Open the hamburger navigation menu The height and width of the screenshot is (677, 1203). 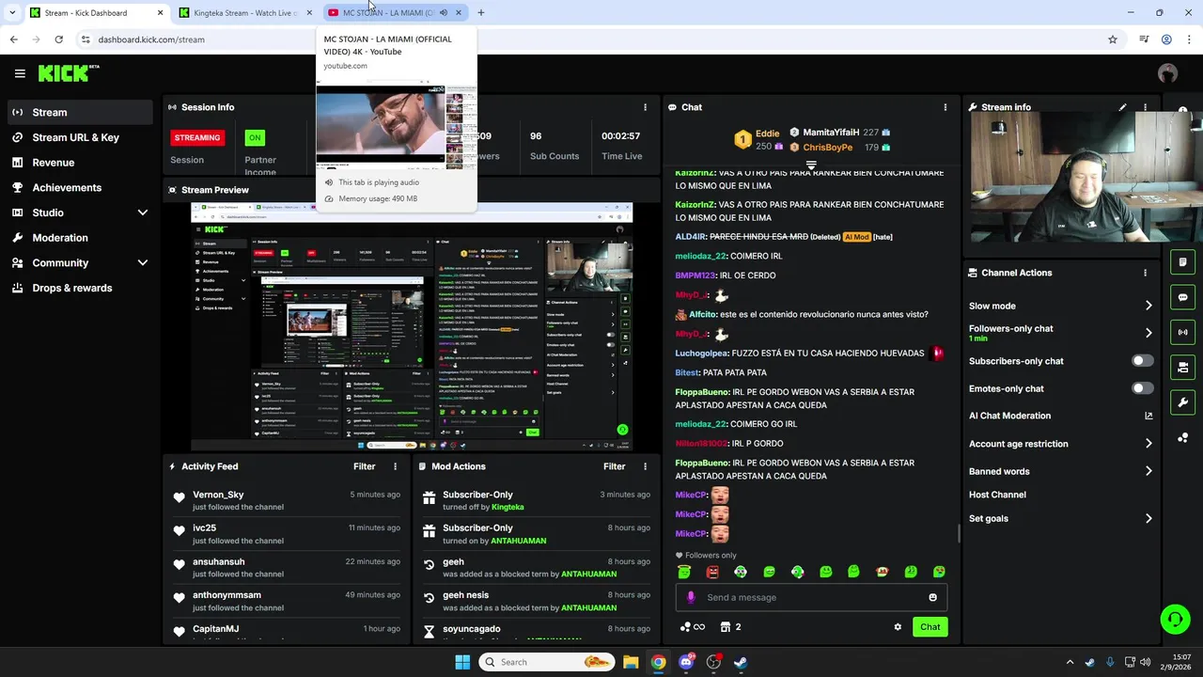[x=20, y=73]
